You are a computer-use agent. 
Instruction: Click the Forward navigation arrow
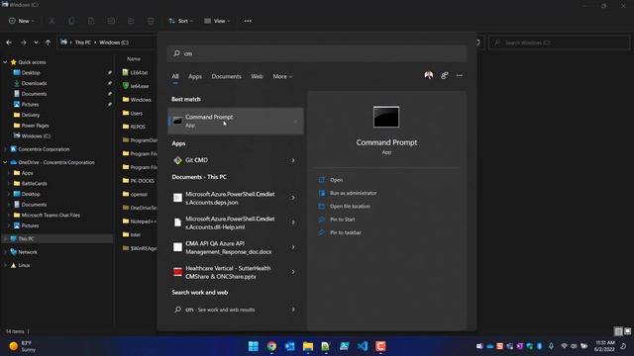[23, 43]
